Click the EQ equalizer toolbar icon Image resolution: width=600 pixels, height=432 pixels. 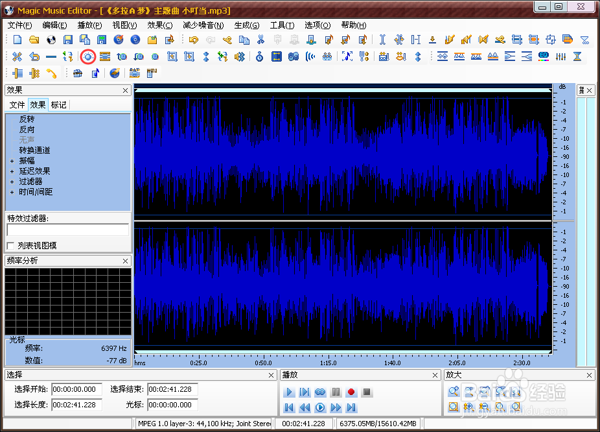pos(544,56)
